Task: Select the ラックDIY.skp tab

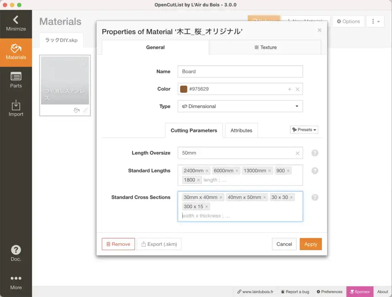Action: pyautogui.click(x=61, y=40)
